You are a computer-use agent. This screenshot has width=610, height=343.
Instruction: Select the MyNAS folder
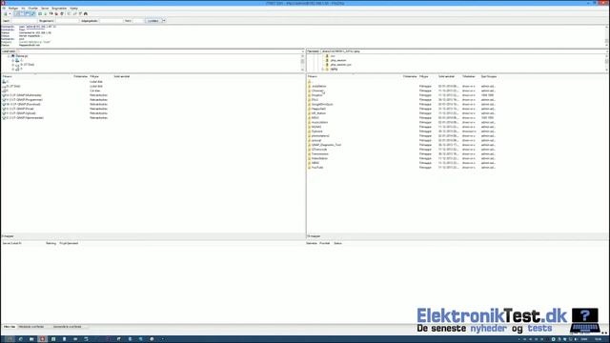click(x=316, y=127)
